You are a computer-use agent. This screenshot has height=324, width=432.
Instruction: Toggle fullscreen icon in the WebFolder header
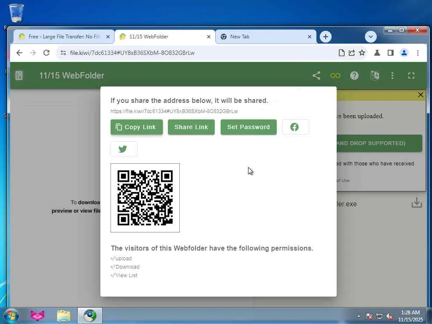coord(411,76)
